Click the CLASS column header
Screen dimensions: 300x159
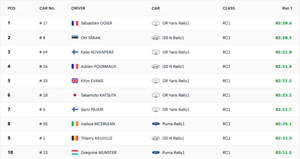click(229, 8)
